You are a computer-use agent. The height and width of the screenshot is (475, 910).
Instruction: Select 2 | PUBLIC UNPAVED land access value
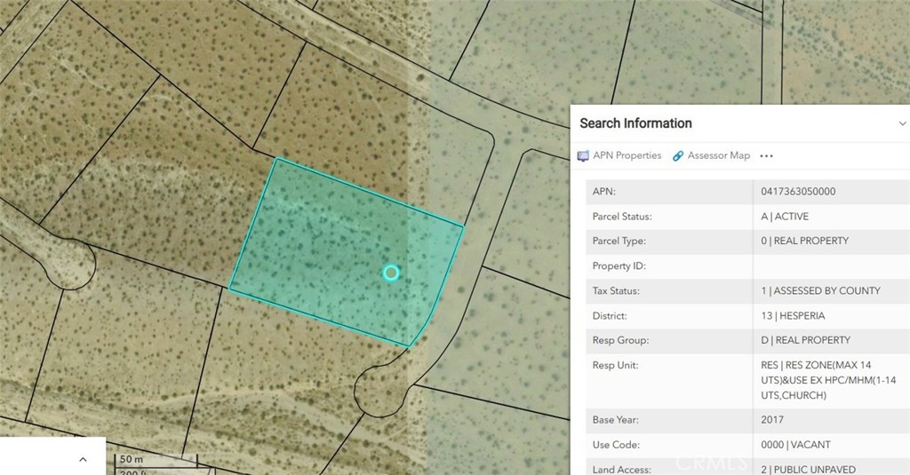click(x=808, y=469)
